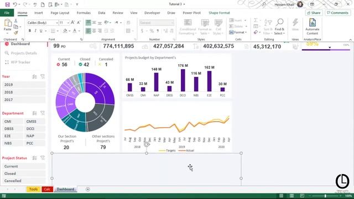Open the Format cells dropdown
This screenshot has width=354, height=199.
coord(238,33)
